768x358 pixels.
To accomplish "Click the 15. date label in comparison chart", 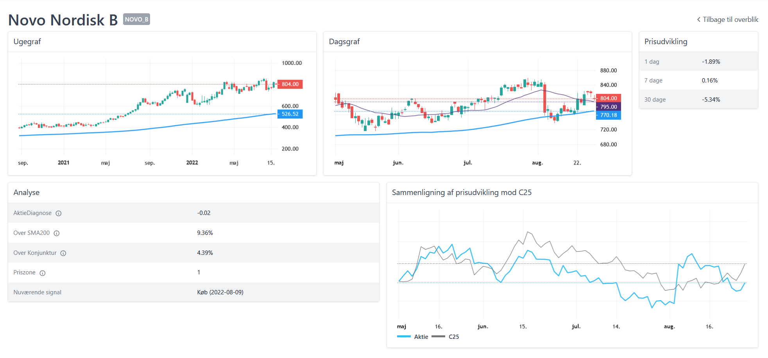I will [523, 327].
